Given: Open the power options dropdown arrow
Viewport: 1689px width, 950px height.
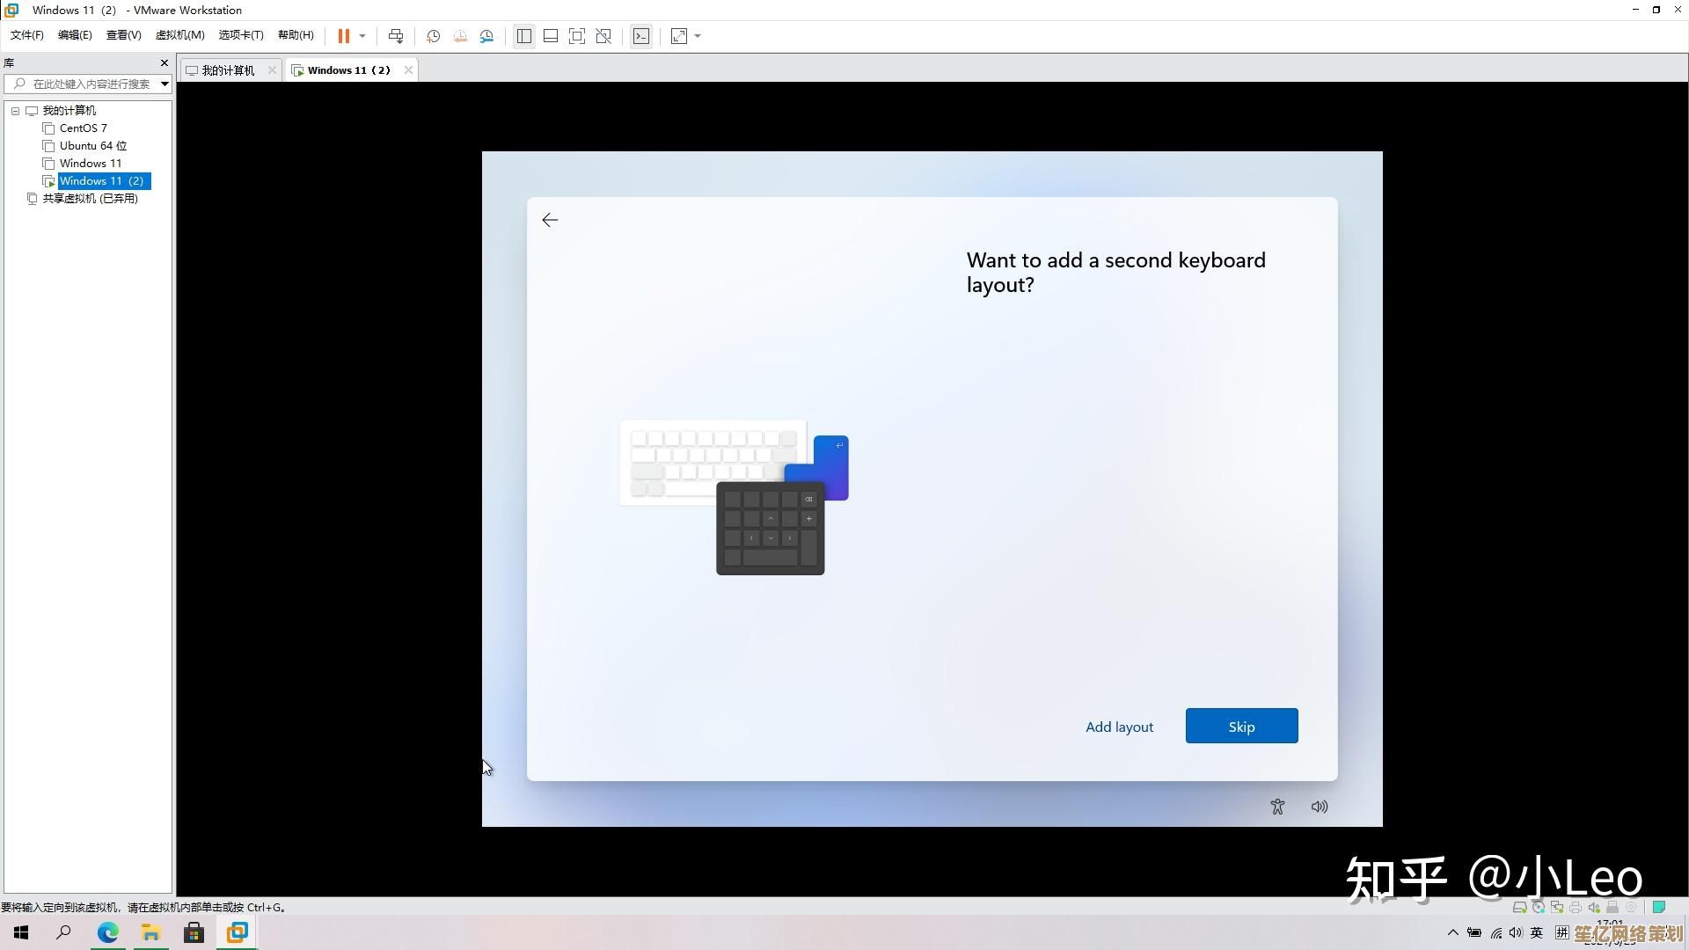Looking at the screenshot, I should coord(362,36).
